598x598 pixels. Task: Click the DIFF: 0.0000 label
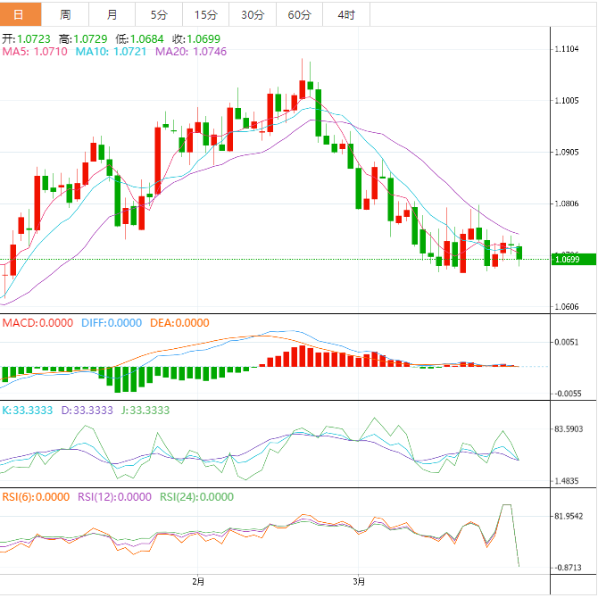click(x=112, y=323)
